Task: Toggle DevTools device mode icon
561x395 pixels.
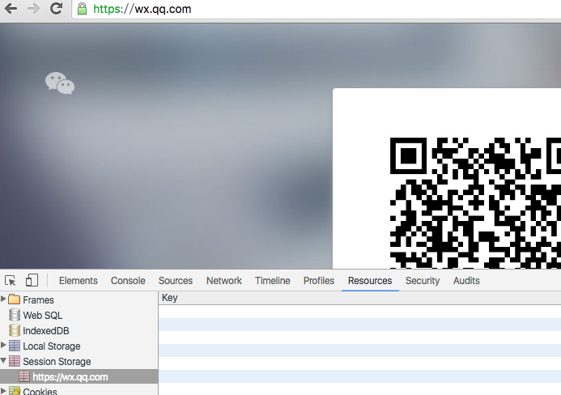Action: pos(32,280)
